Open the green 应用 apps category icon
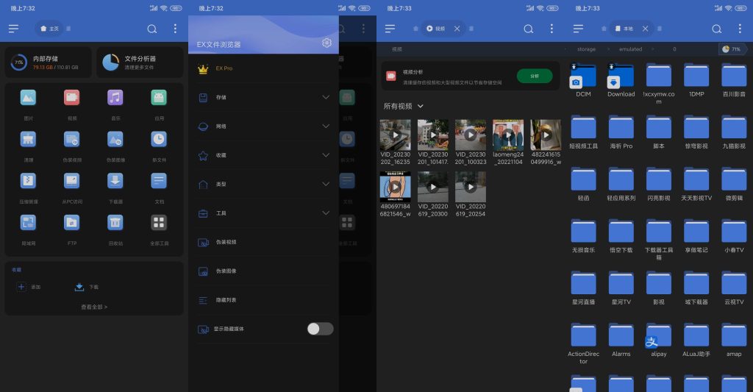The height and width of the screenshot is (392, 753). tap(159, 98)
